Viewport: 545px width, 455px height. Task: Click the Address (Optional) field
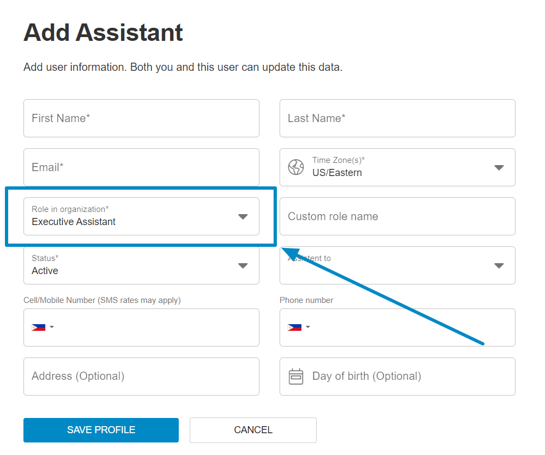pyautogui.click(x=142, y=377)
